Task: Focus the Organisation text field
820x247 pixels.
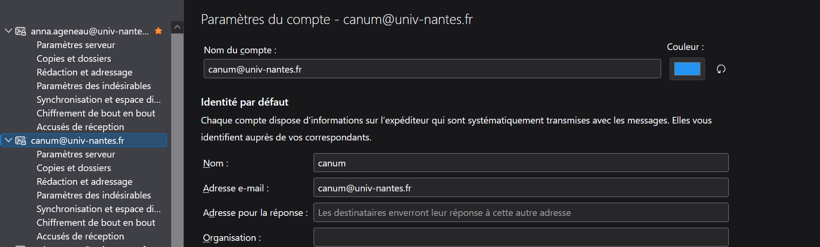Action: coord(520,237)
